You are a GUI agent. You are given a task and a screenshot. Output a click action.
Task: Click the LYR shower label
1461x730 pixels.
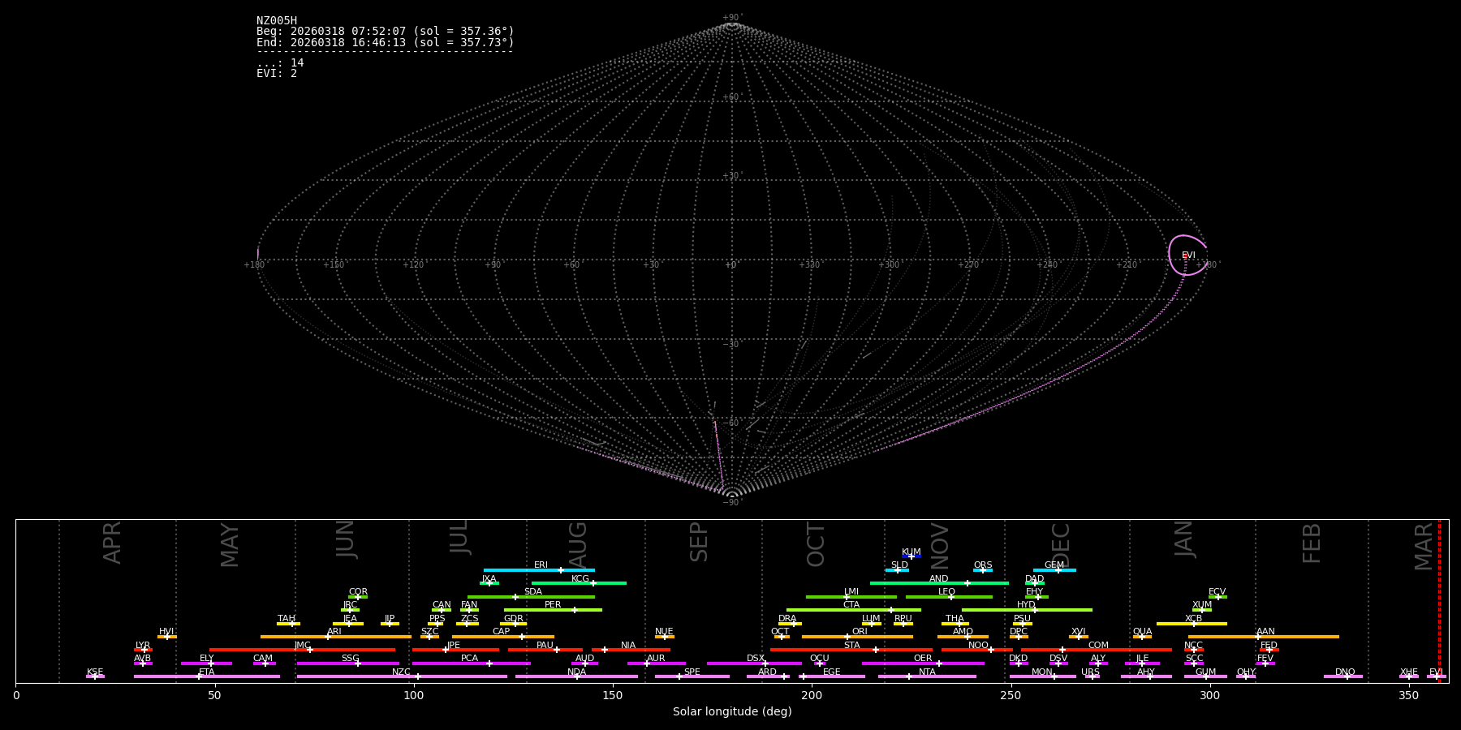pos(143,646)
